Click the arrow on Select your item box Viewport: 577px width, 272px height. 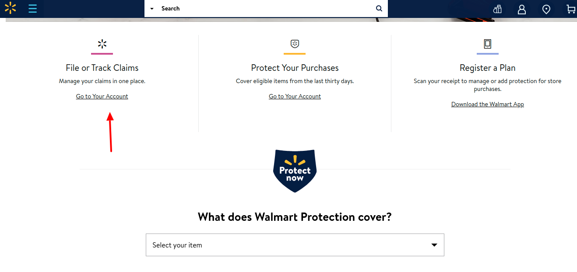[x=434, y=245]
